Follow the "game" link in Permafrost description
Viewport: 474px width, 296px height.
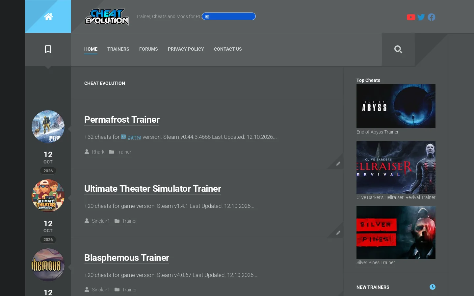[x=134, y=137]
